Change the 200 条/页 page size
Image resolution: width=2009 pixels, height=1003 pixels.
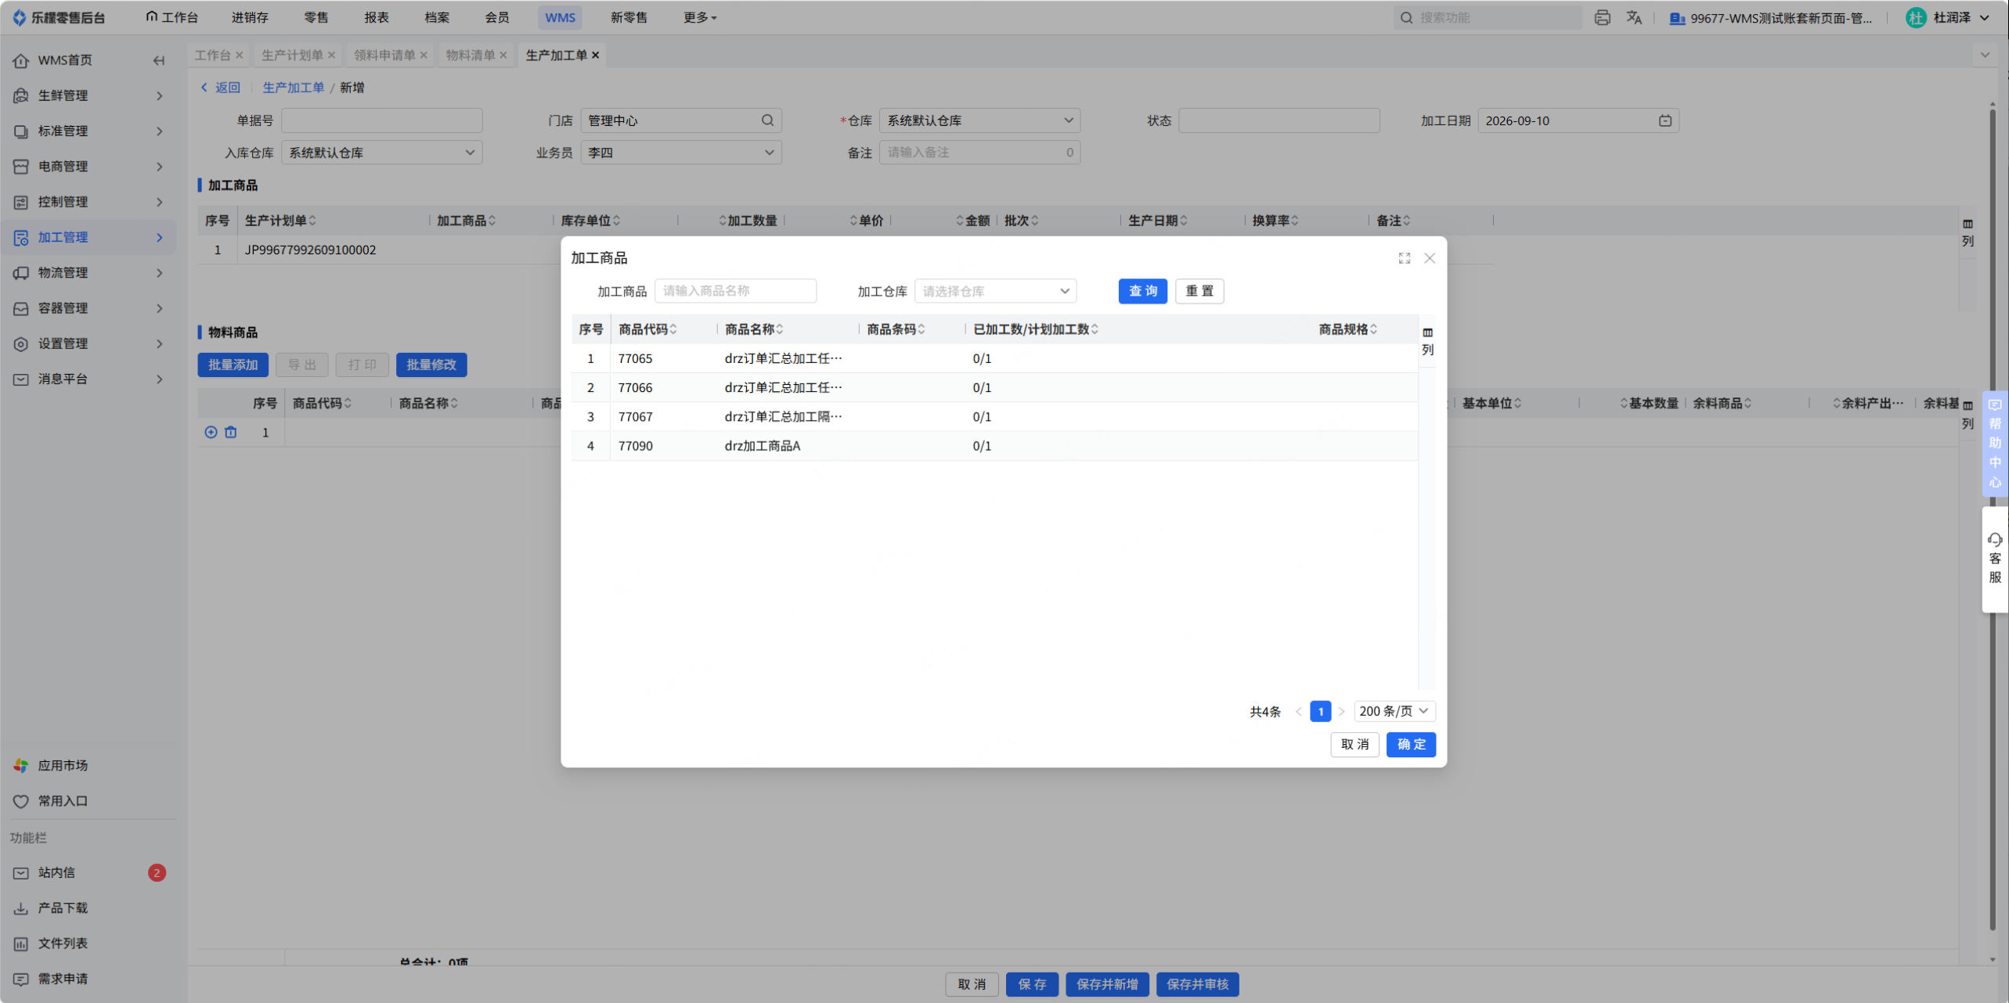coord(1394,711)
